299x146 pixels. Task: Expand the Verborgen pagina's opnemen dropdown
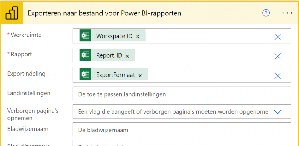coord(277,112)
